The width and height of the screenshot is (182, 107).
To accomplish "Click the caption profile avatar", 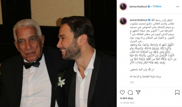I will 123,21.
